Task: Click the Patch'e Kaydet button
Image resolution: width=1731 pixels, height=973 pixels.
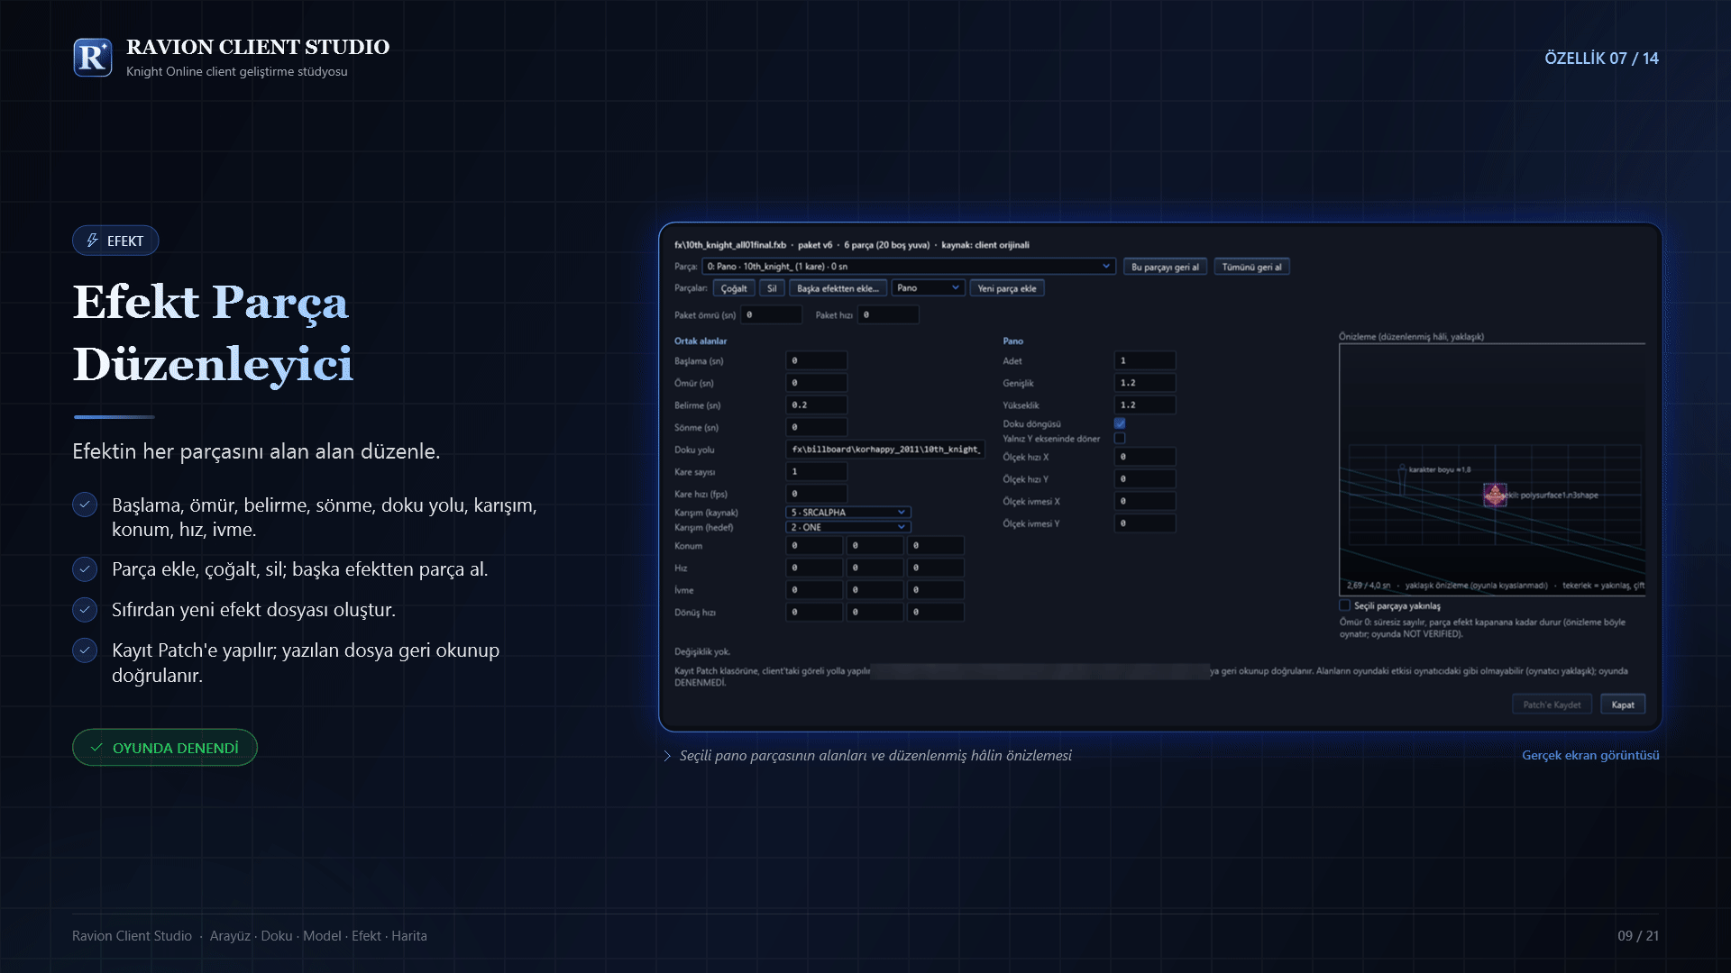Action: click(1552, 705)
